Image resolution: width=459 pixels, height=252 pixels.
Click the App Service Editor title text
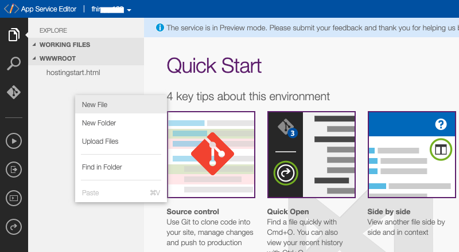49,9
